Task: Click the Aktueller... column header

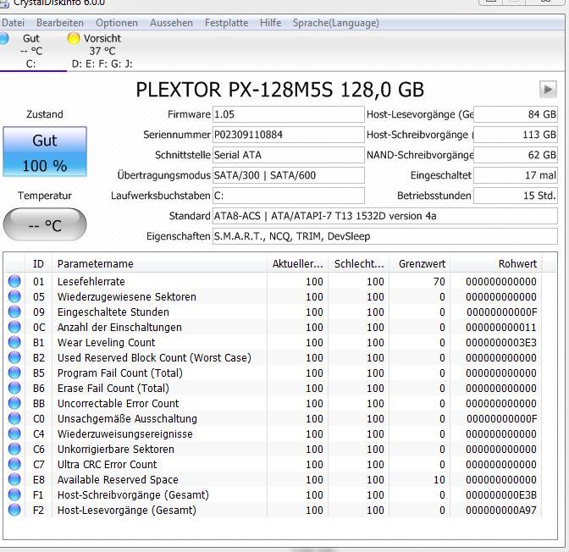Action: (x=297, y=264)
